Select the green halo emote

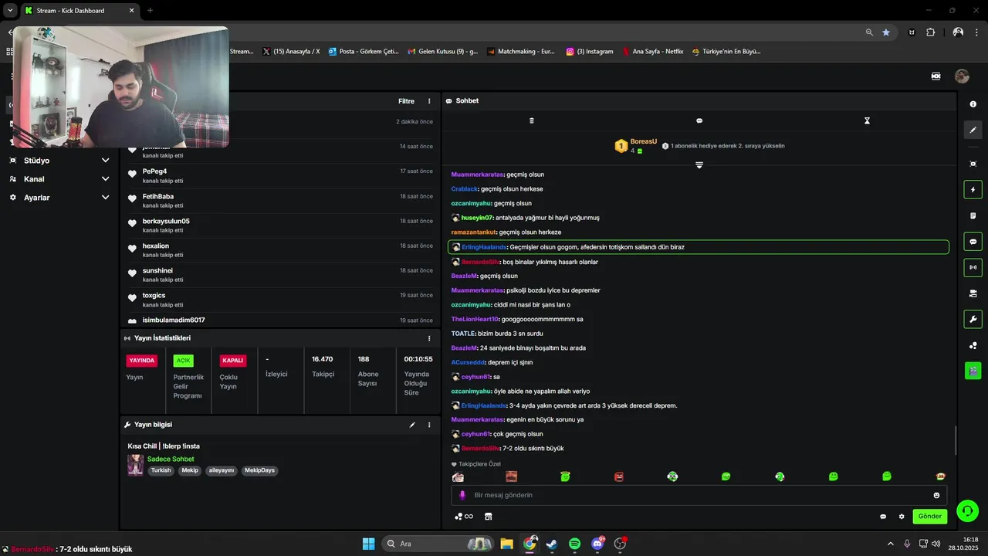pyautogui.click(x=565, y=476)
